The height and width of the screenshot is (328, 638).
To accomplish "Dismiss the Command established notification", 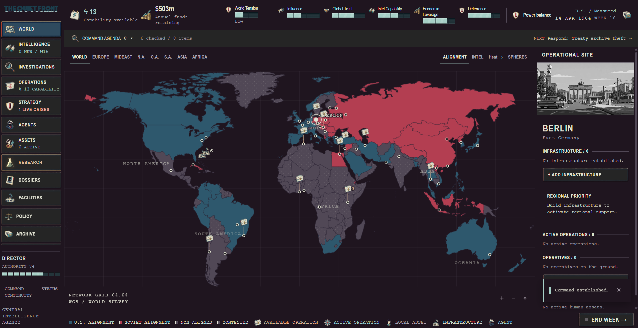I will coord(619,290).
